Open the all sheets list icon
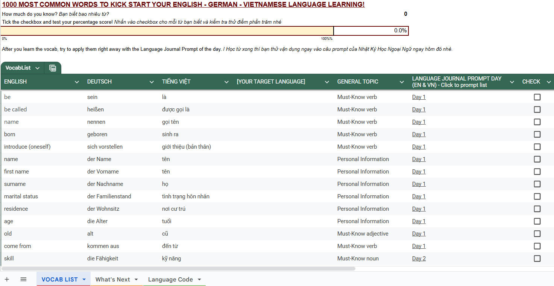 23,279
